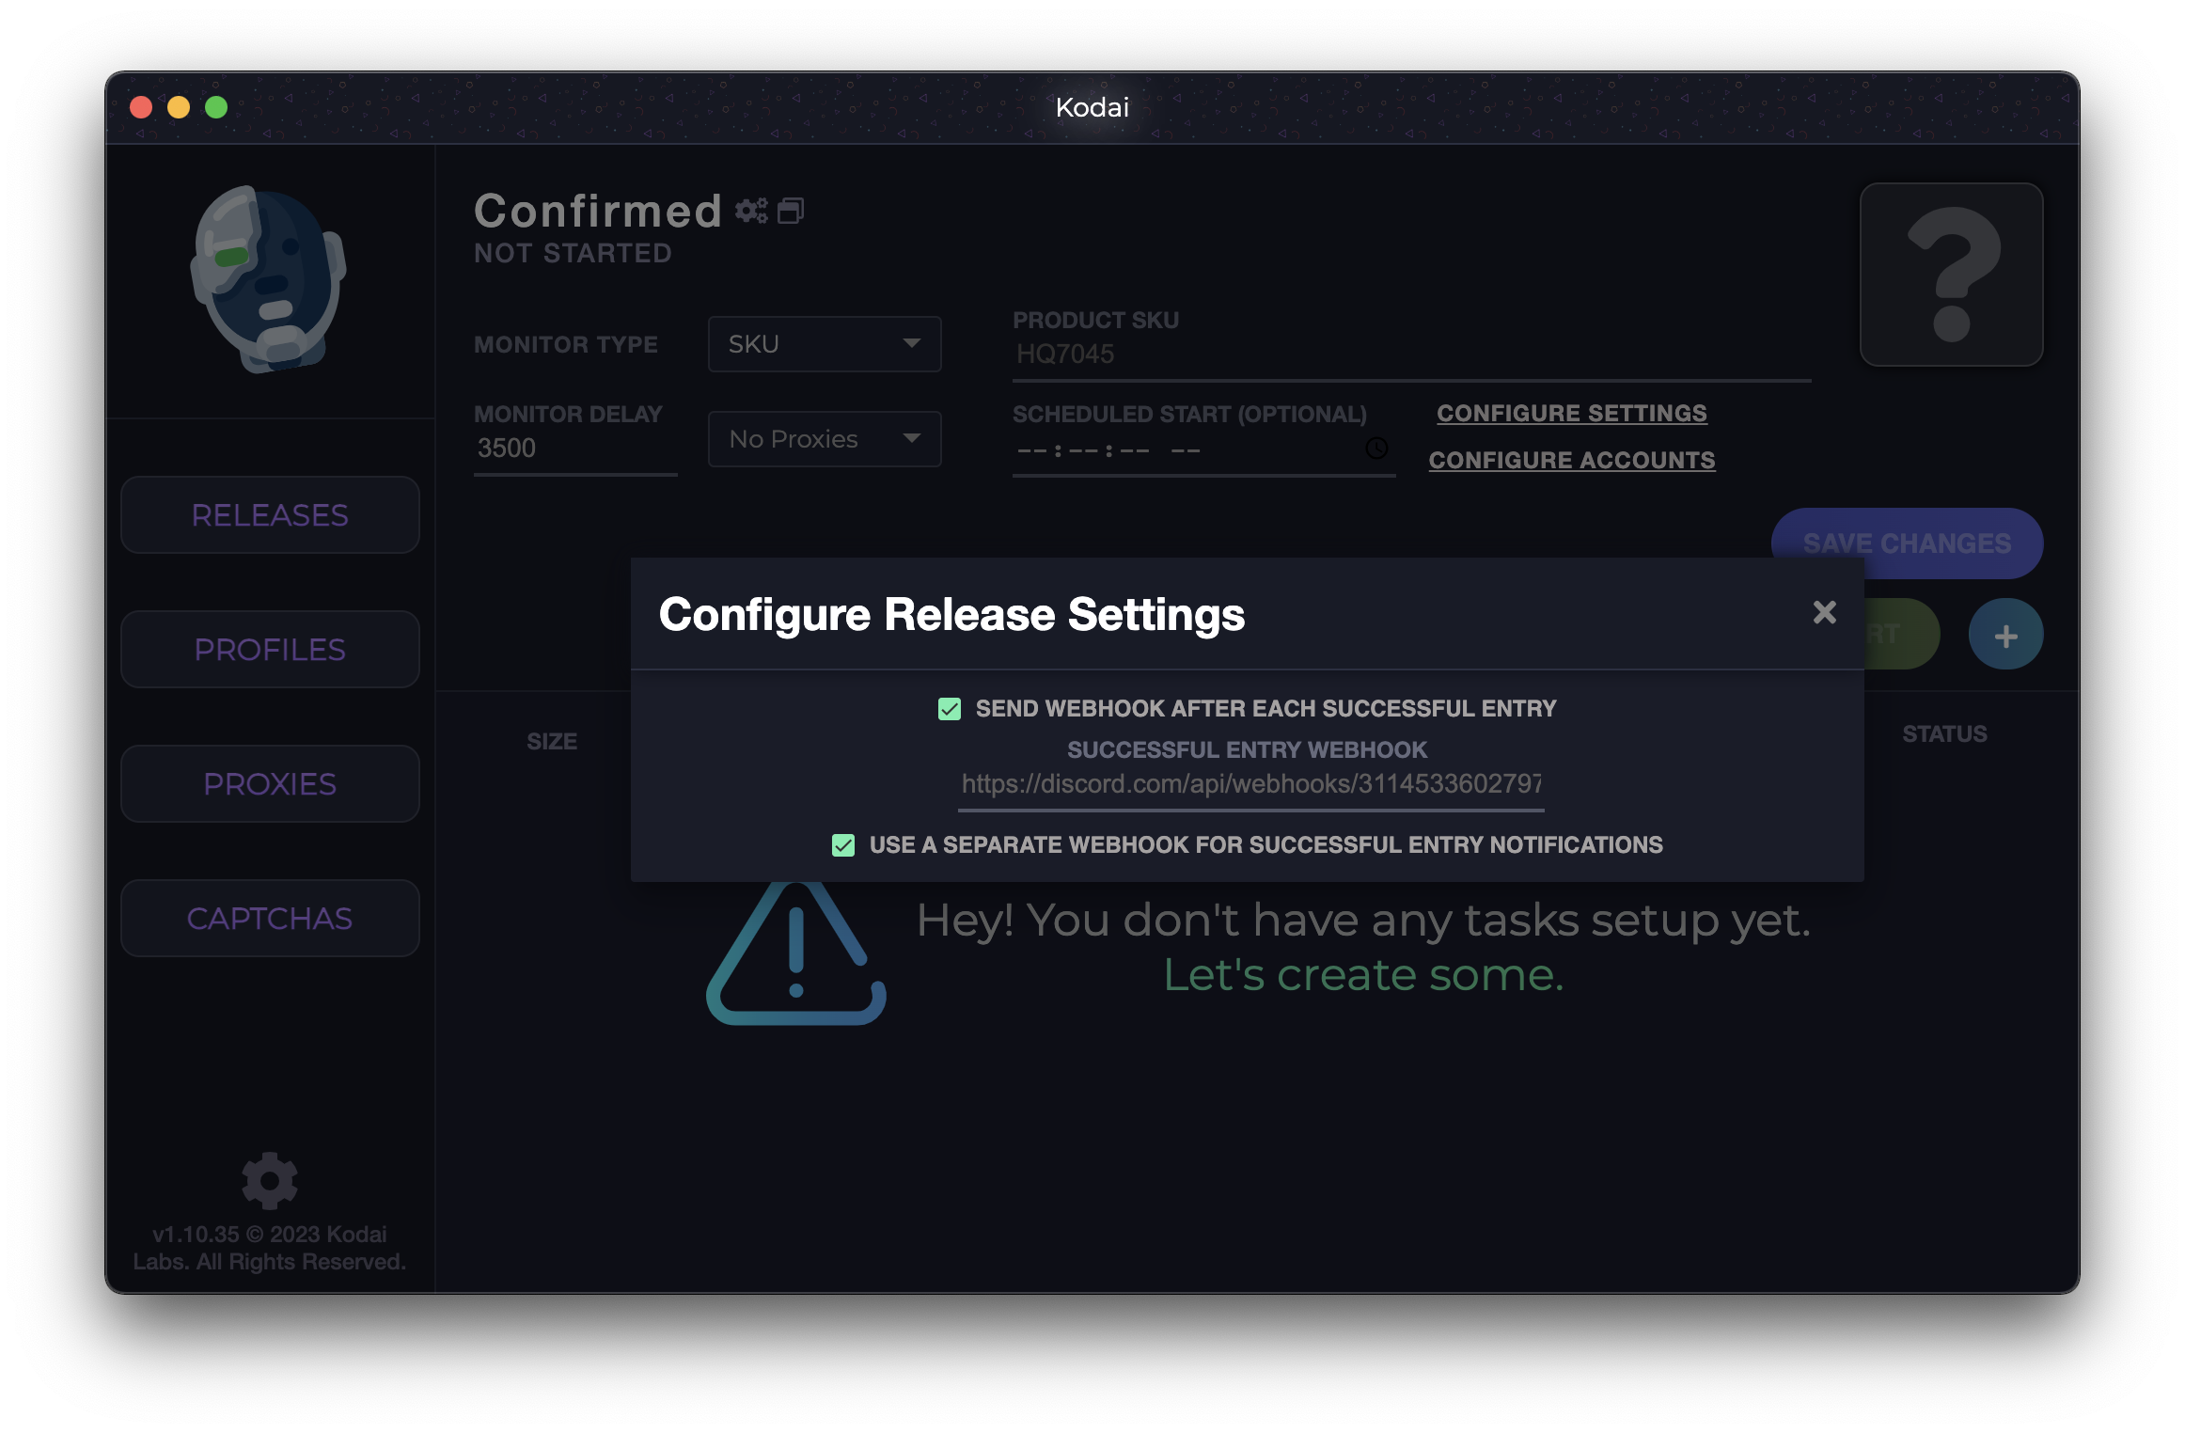
Task: Open the No Proxies dropdown
Action: click(825, 439)
